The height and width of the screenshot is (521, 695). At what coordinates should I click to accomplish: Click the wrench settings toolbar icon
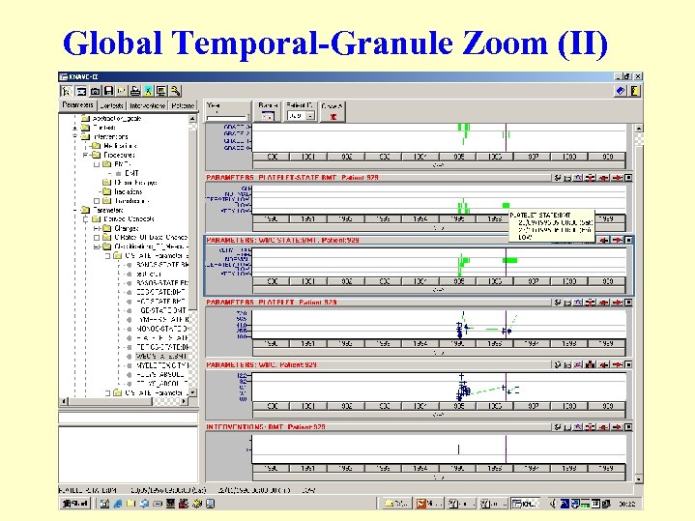click(x=175, y=91)
